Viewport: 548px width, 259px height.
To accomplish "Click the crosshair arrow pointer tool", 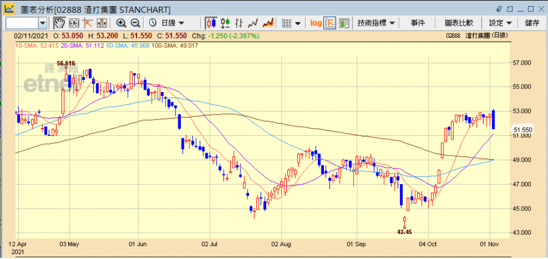I will click(x=87, y=23).
